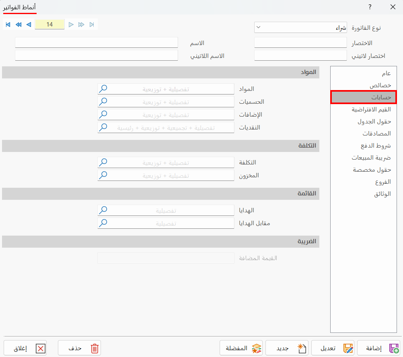Click إضافة (Add) button
The image size is (403, 357).
[378, 348]
